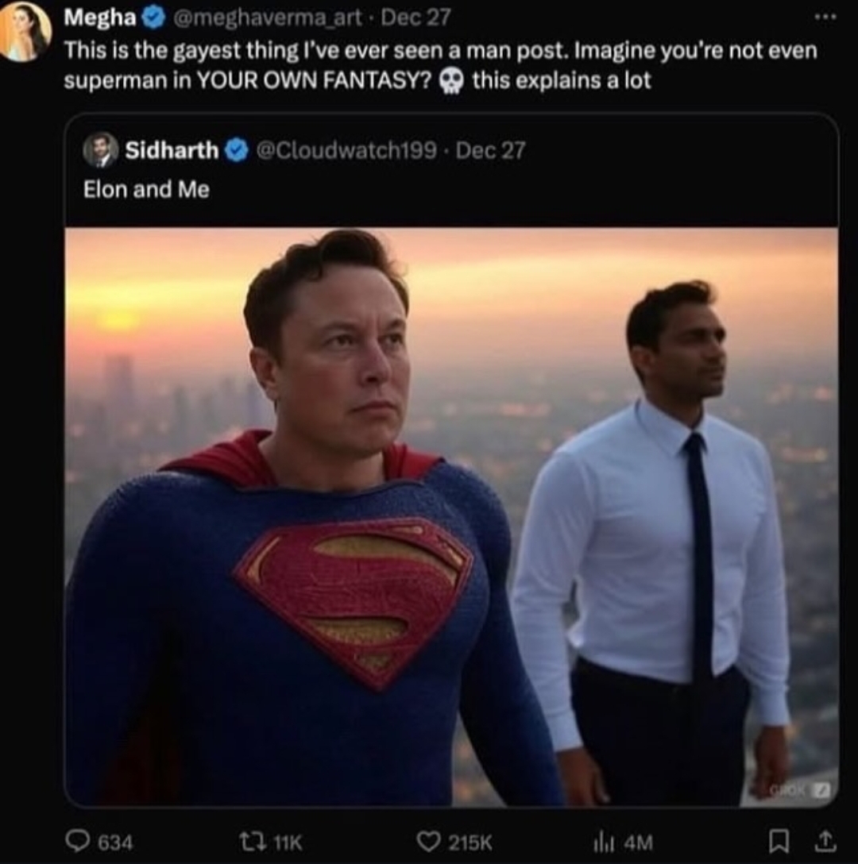Viewport: 858px width, 864px height.
Task: Open the share upload icon
Action: tap(825, 841)
